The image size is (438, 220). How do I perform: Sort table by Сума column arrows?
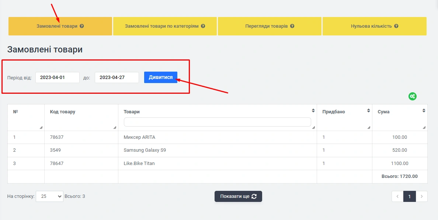pos(424,111)
